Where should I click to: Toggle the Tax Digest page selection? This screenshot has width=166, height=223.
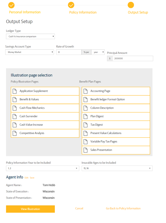(x=116, y=125)
